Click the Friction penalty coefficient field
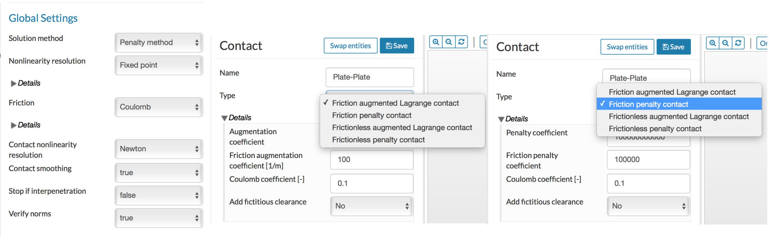The height and width of the screenshot is (237, 769). coord(648,160)
